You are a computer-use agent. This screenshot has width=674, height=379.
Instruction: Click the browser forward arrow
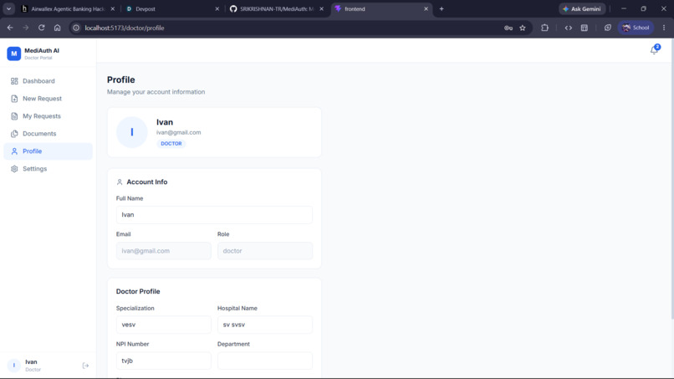[x=26, y=28]
